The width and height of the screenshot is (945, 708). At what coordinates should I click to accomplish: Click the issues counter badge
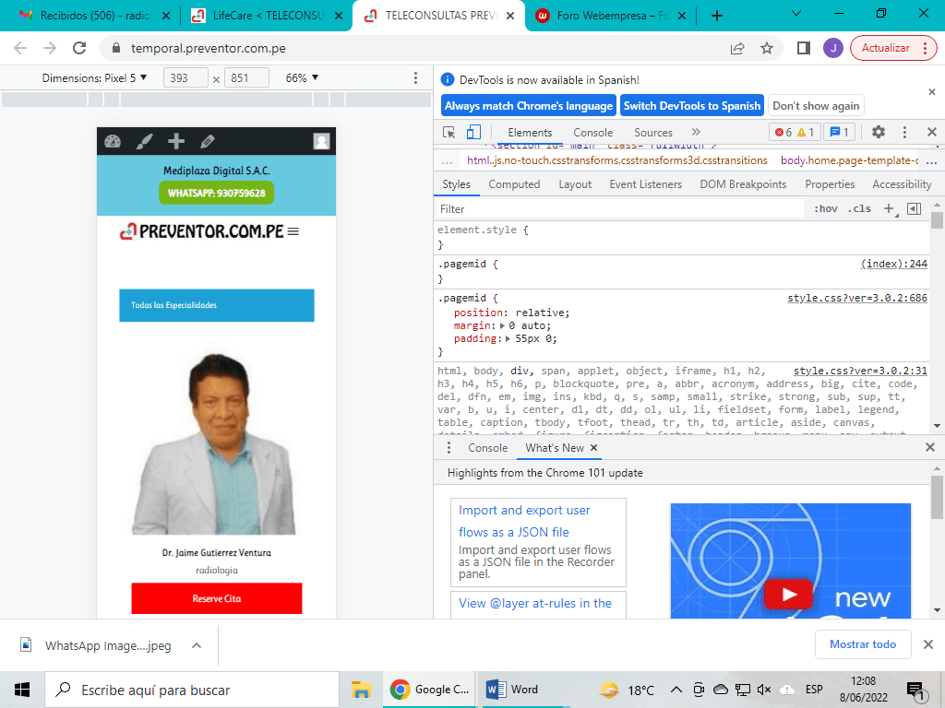click(x=839, y=132)
